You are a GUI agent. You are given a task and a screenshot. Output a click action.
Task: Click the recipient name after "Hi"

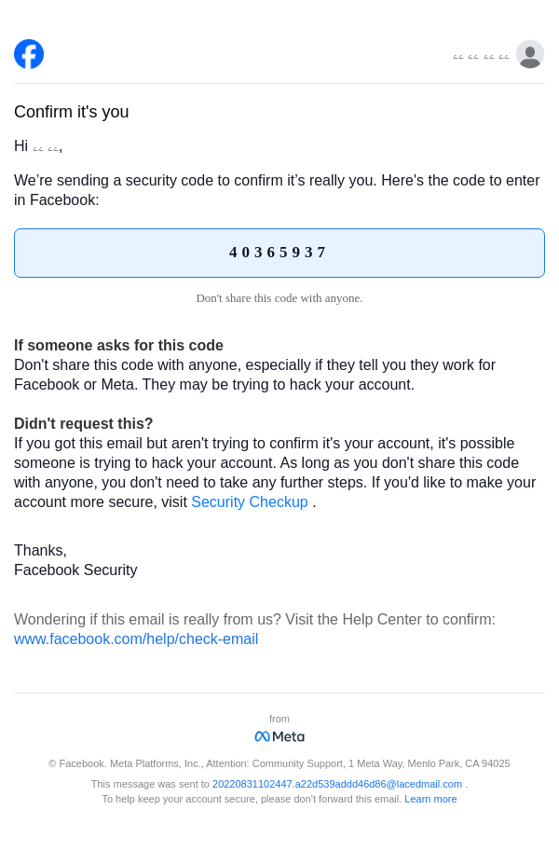[46, 147]
